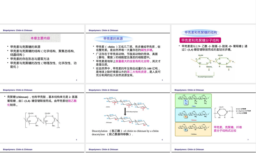Click Biopolymers header above 甲壳素的来源 slide
Image resolution: width=256 pixels, height=153 pixels.
click(x=103, y=30)
